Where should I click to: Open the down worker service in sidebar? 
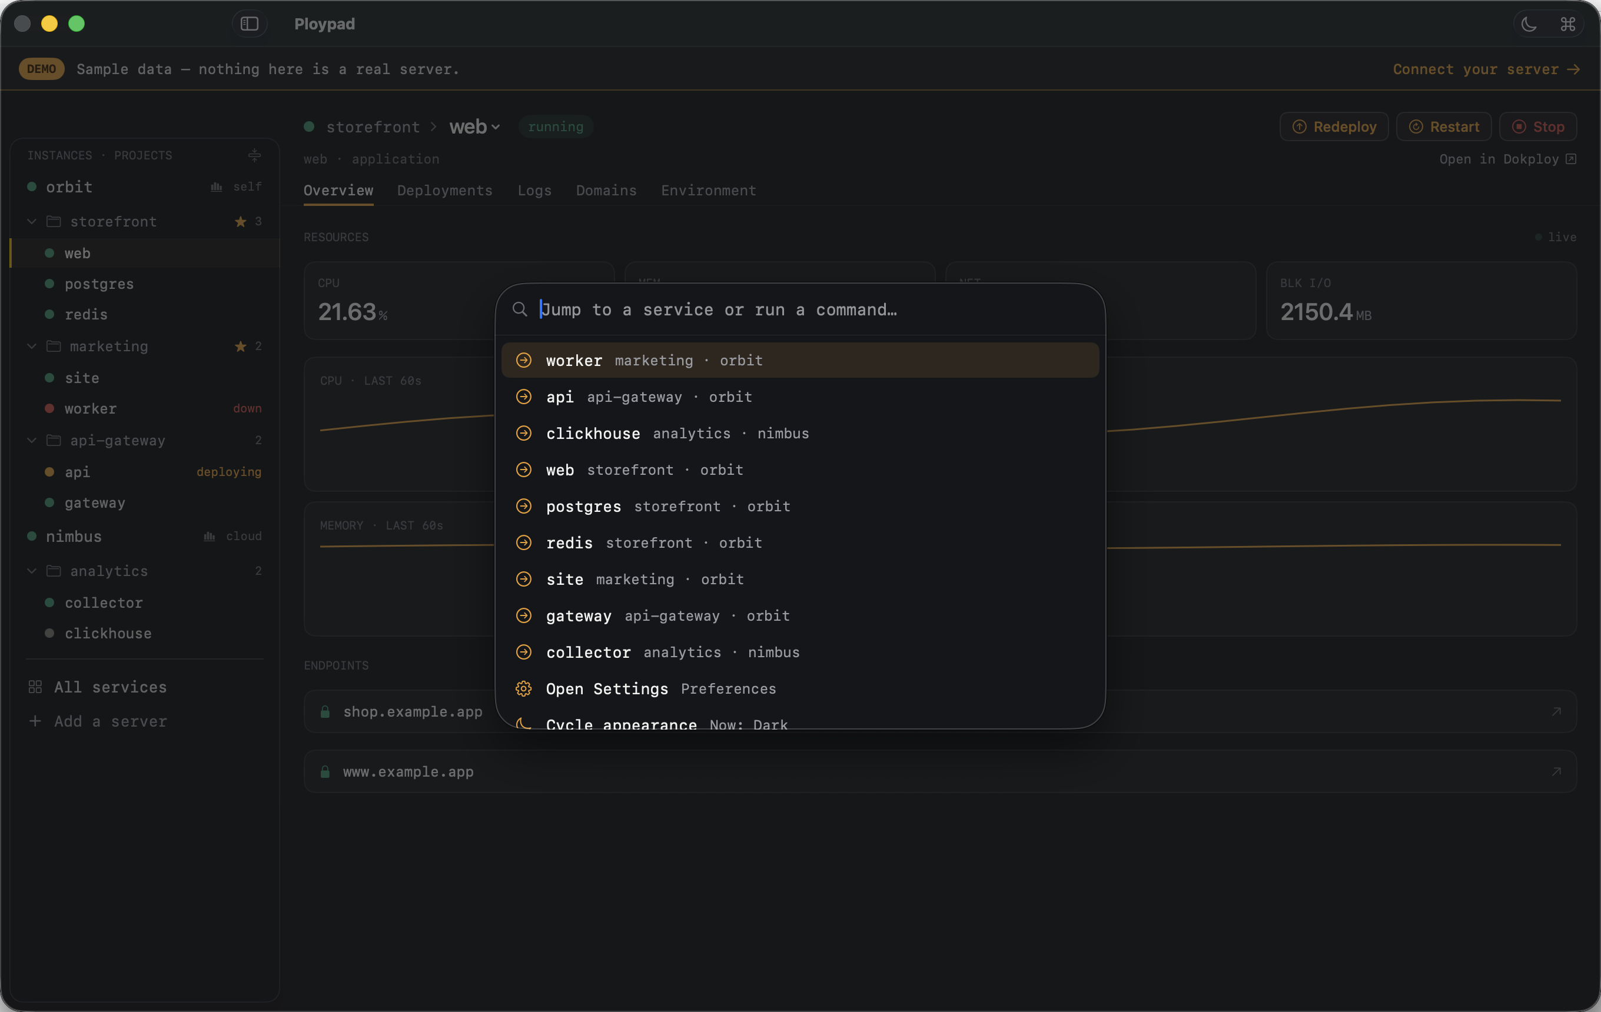pyautogui.click(x=144, y=409)
